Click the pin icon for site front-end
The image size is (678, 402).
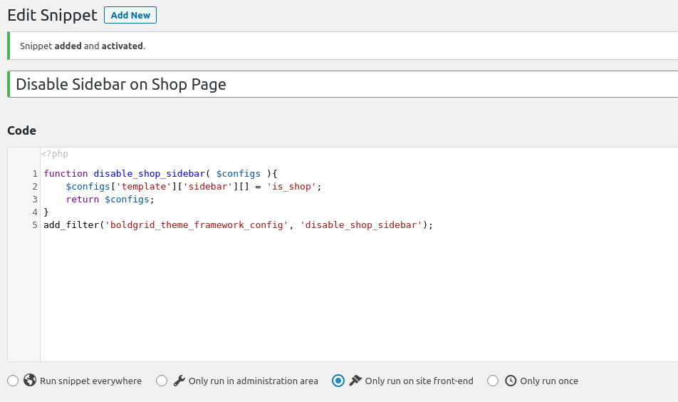tap(356, 381)
